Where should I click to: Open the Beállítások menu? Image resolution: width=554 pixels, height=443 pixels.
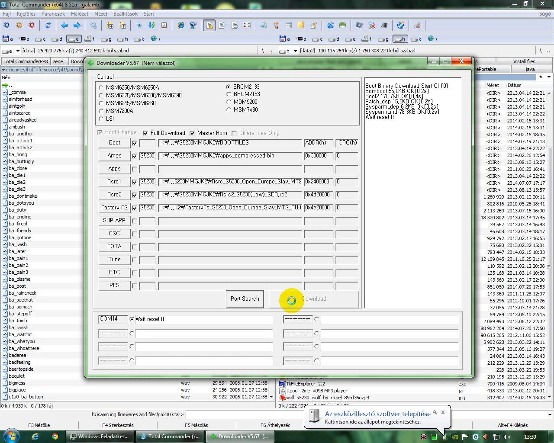click(x=125, y=14)
